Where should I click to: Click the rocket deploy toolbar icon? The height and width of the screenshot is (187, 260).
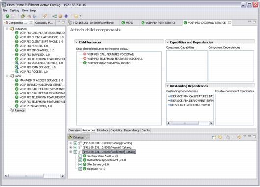point(45,16)
